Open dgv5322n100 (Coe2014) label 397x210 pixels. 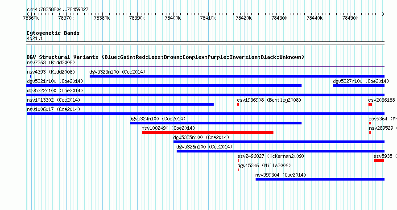[55, 91]
